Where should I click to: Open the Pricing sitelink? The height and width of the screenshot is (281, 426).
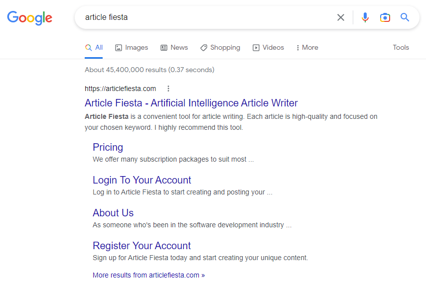coord(108,147)
